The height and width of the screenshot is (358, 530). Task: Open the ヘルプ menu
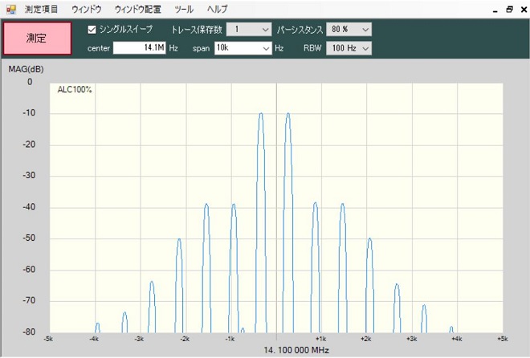coord(217,9)
